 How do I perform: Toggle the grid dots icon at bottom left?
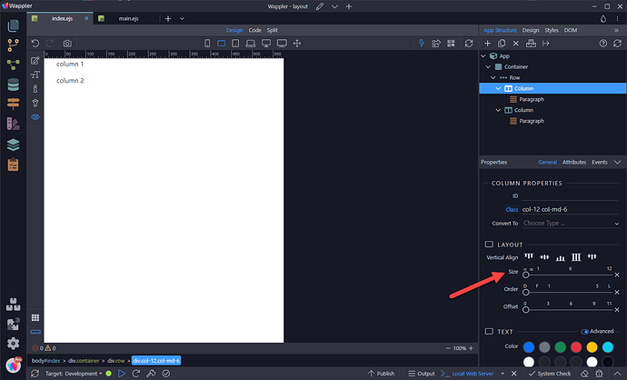tap(35, 317)
